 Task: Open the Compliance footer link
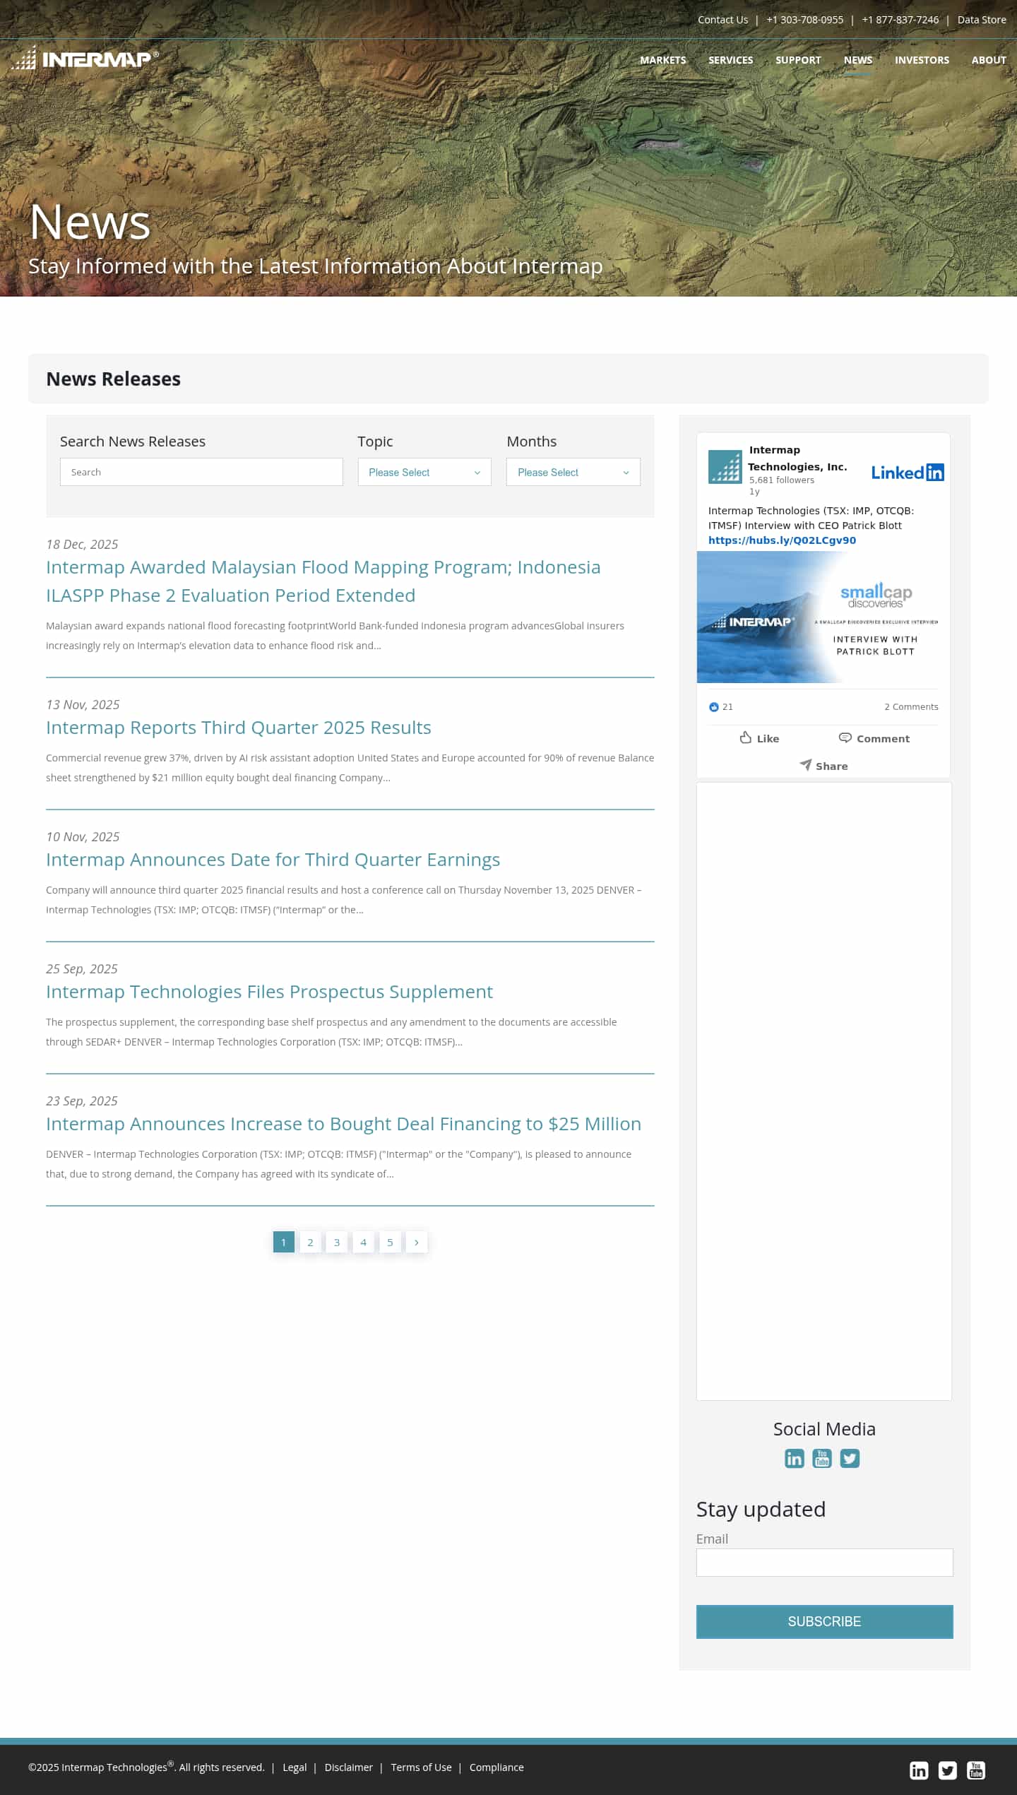(496, 1767)
